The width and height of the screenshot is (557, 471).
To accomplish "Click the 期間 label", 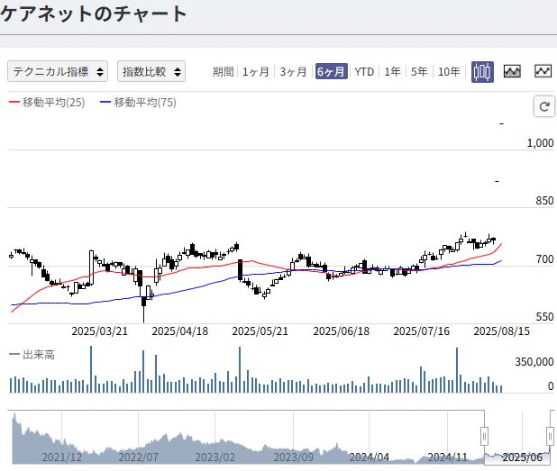I will 224,72.
